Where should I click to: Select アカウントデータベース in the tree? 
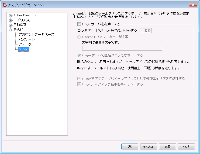point(36,35)
